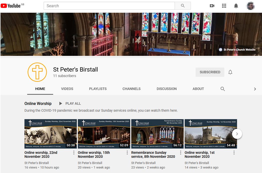Click the 52:09 duration badge

[124, 145]
